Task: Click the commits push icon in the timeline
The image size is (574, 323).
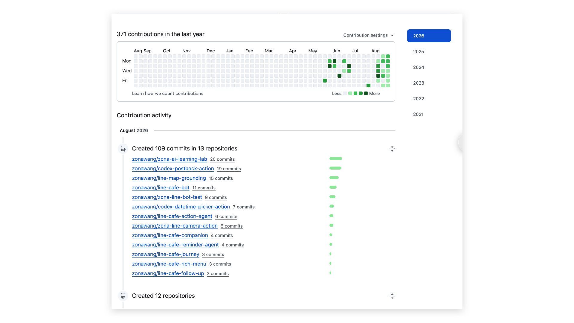Action: click(x=123, y=149)
